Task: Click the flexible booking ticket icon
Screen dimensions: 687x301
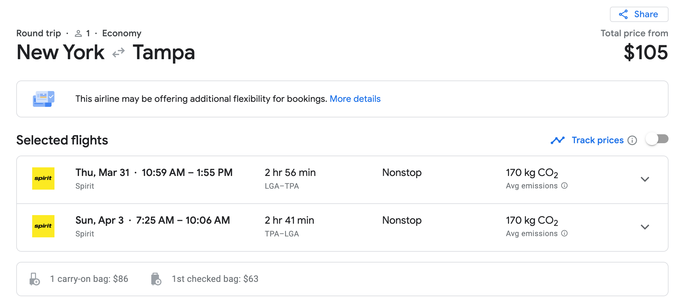Action: pyautogui.click(x=44, y=99)
